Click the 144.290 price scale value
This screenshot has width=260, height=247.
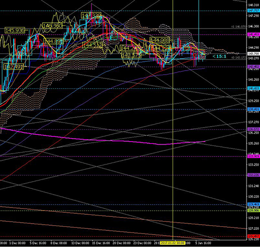pos(254,48)
